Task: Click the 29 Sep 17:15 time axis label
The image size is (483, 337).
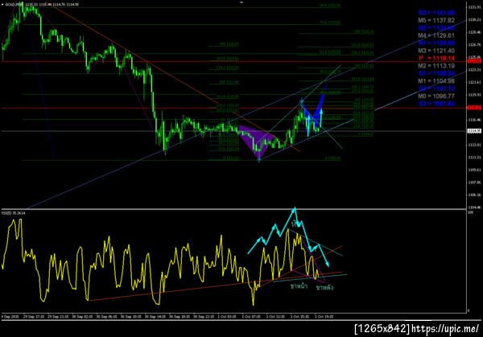Action: pos(34,316)
